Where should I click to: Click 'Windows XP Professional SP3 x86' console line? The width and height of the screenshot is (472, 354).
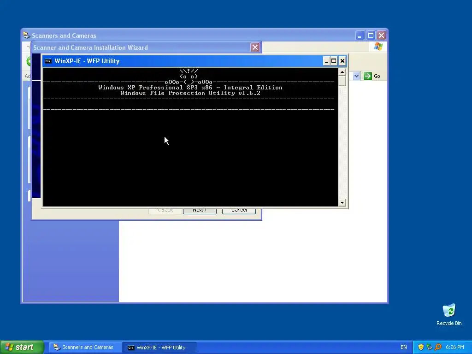[x=155, y=88]
